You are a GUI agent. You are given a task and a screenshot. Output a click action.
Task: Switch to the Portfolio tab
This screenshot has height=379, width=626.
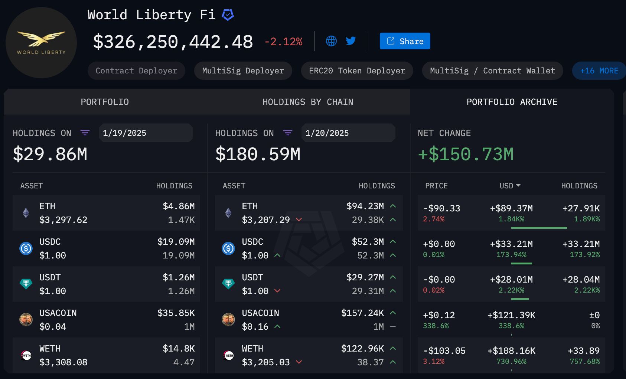pos(105,102)
